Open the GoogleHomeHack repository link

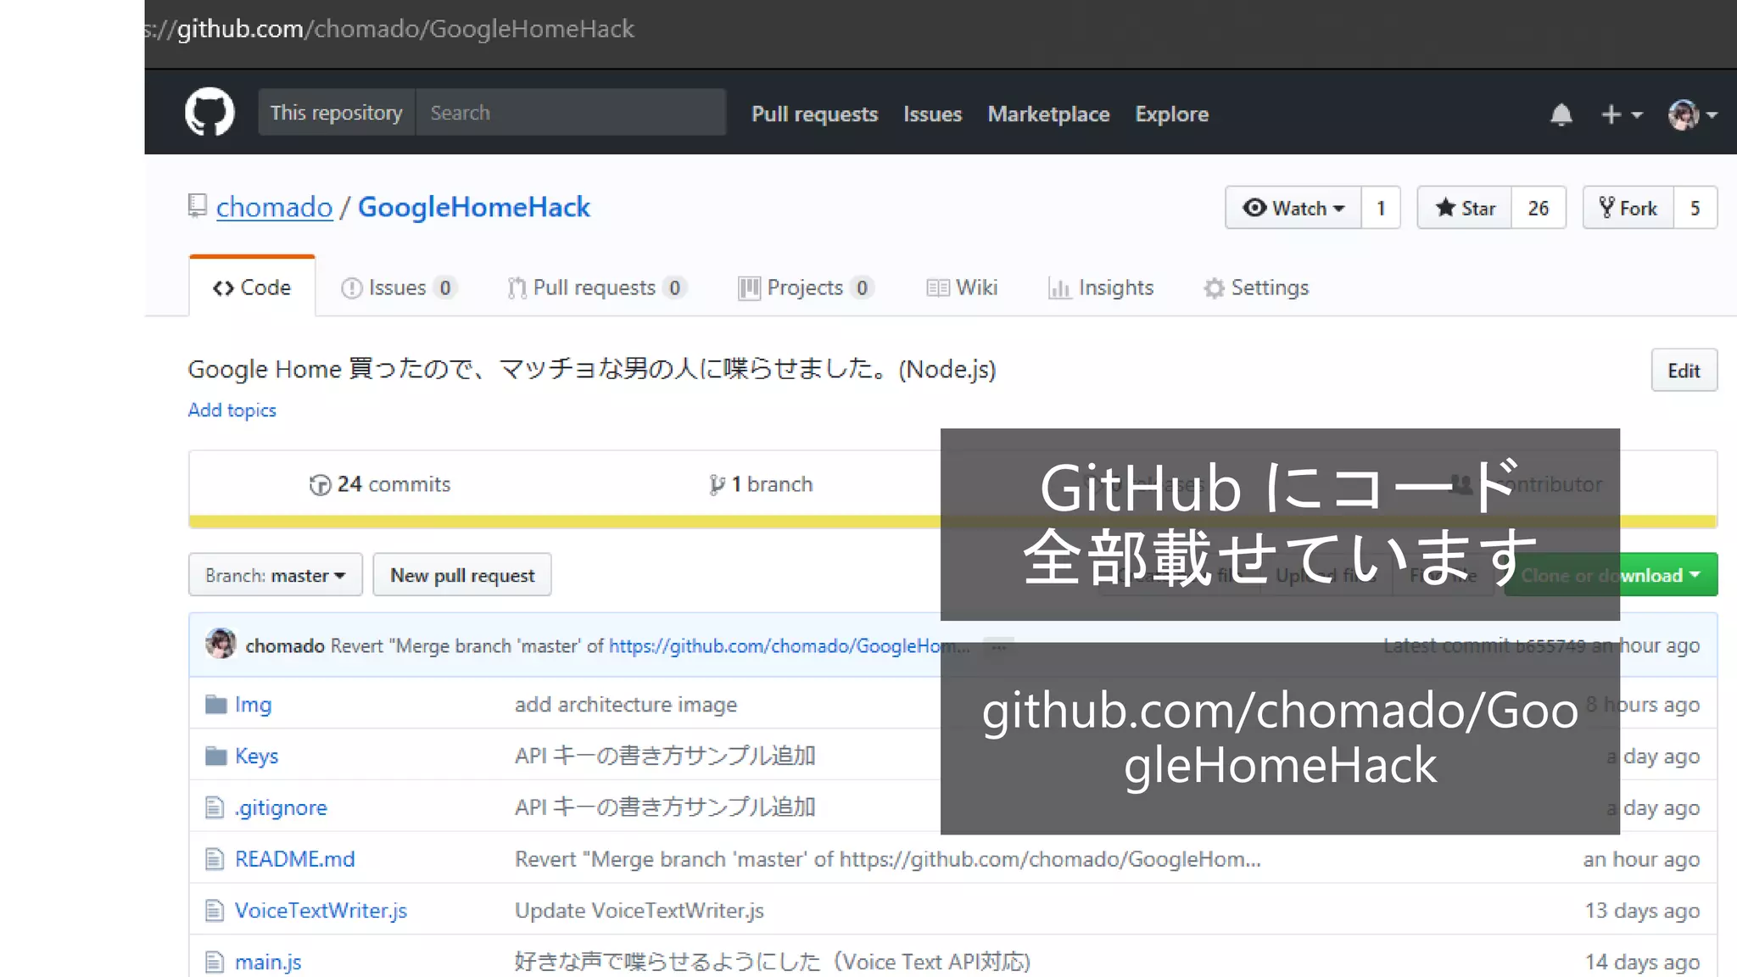tap(473, 207)
